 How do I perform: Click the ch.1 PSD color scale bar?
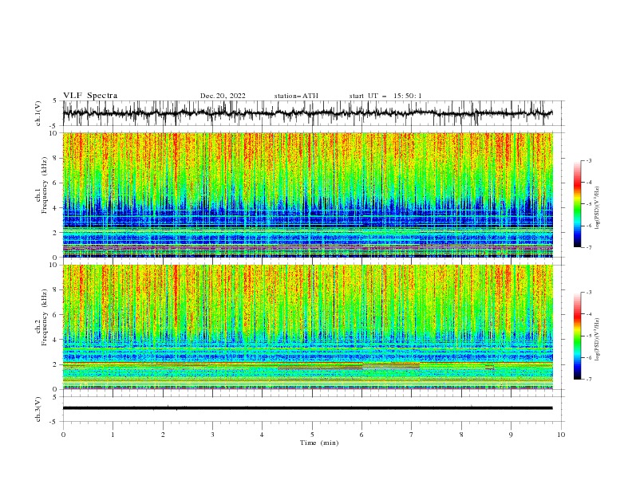click(578, 204)
